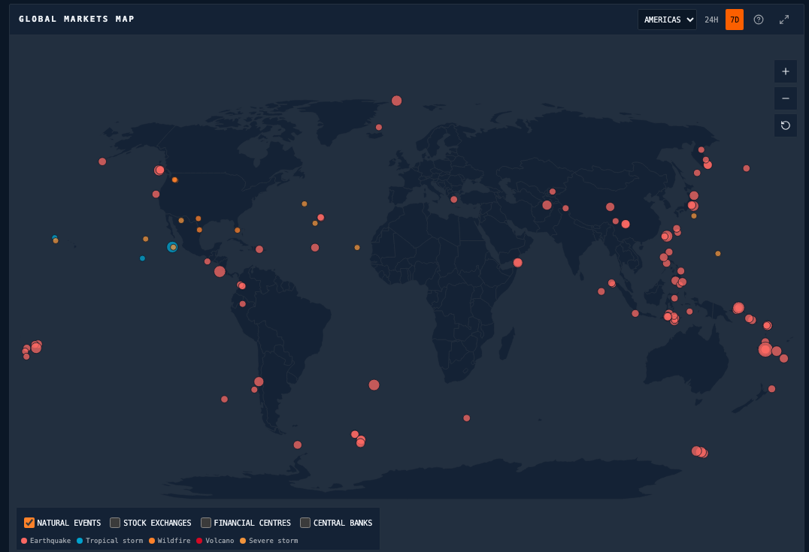
Task: Click the red Volcano legend text
Action: (x=220, y=541)
